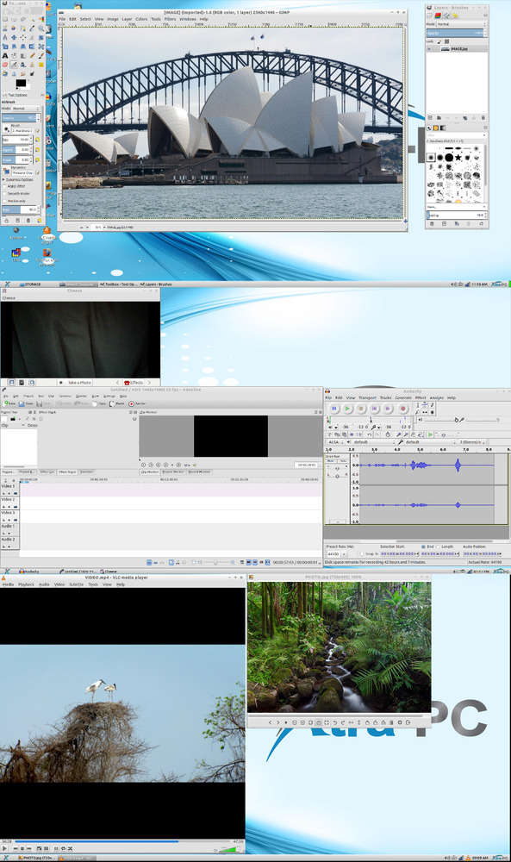
Task: Select the End radio button in Audacity
Action: click(423, 547)
